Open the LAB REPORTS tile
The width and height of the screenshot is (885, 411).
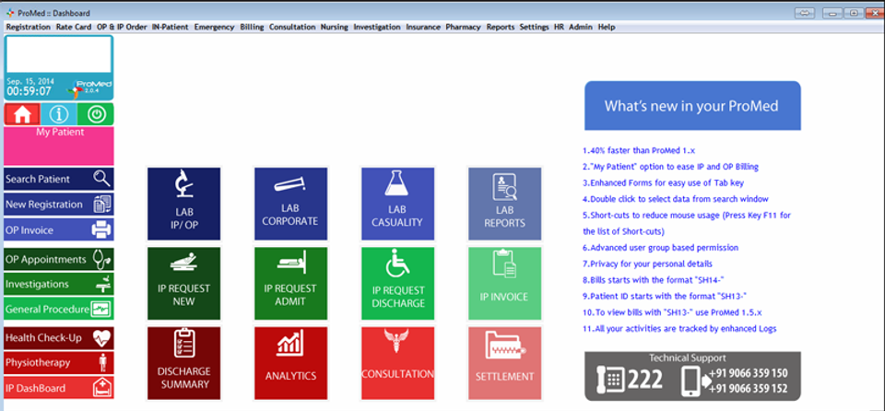pos(504,204)
